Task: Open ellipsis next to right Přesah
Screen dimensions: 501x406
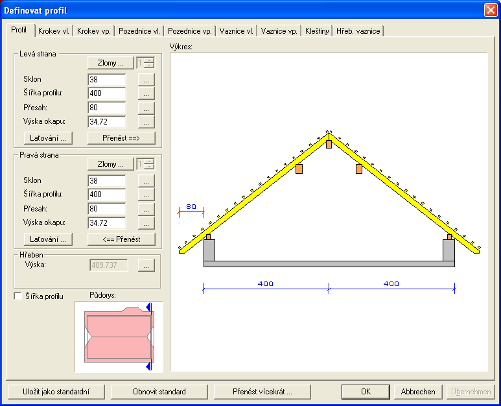Action: pyautogui.click(x=146, y=209)
